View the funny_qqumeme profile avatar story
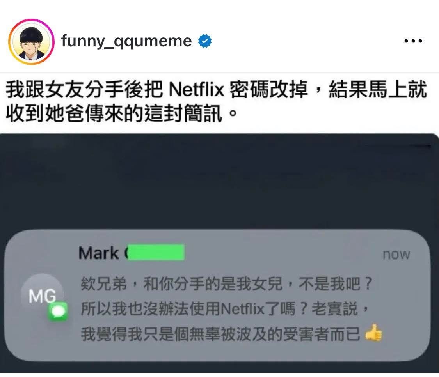This screenshot has width=439, height=377. click(31, 42)
